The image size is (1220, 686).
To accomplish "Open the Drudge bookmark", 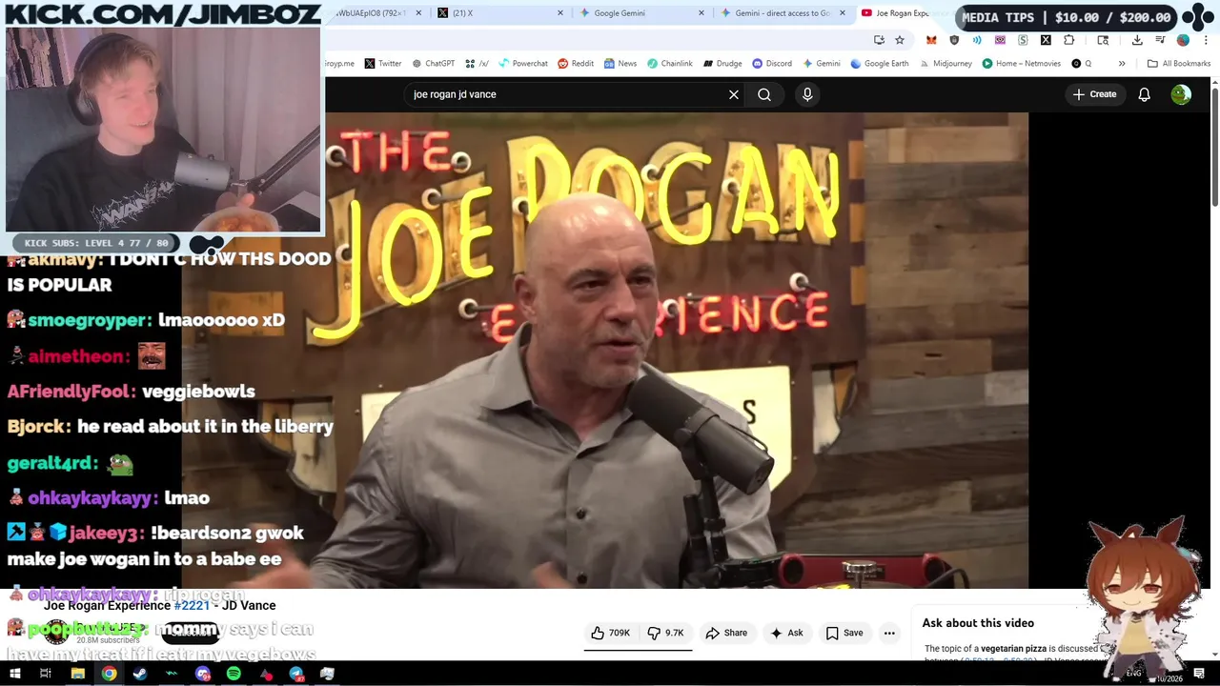I will [x=722, y=64].
